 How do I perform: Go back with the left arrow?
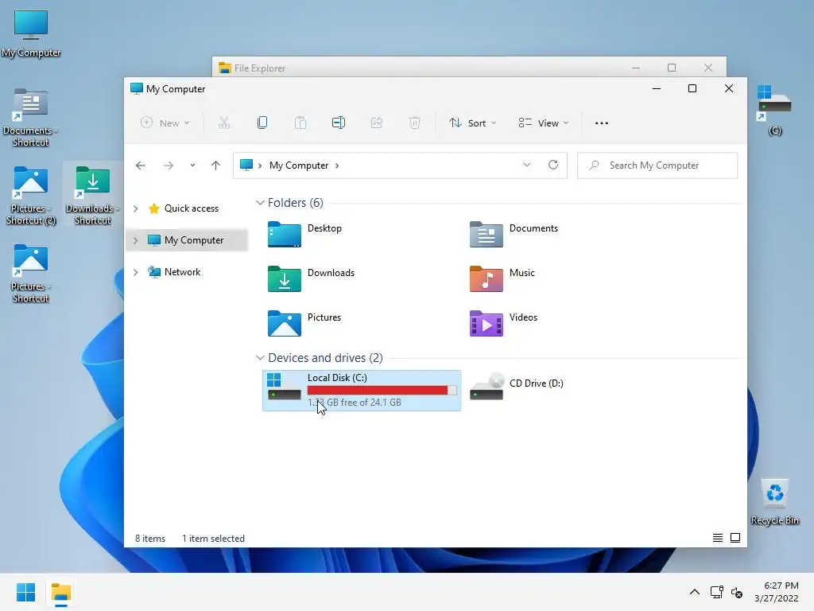[140, 165]
